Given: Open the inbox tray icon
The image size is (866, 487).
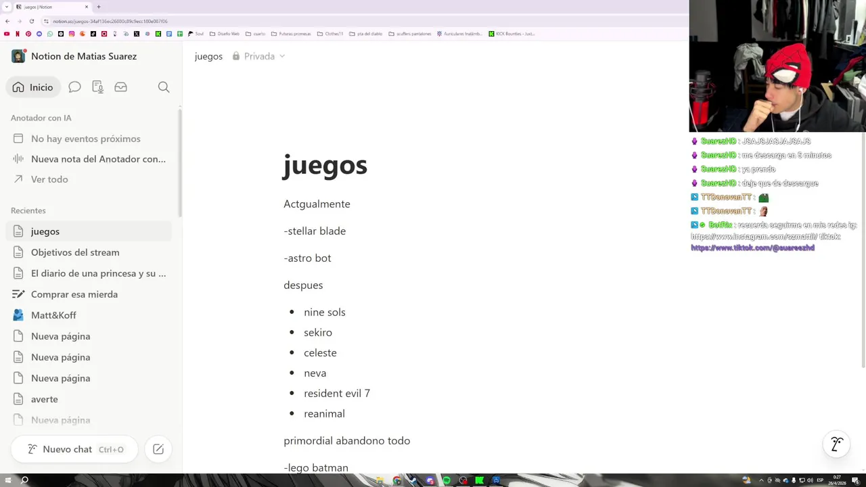Looking at the screenshot, I should pos(120,87).
